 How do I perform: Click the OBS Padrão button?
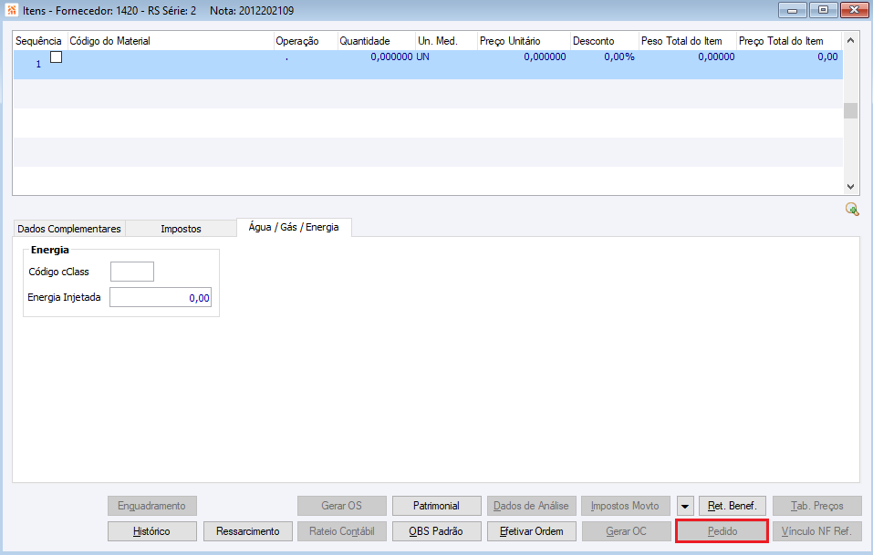tap(436, 531)
